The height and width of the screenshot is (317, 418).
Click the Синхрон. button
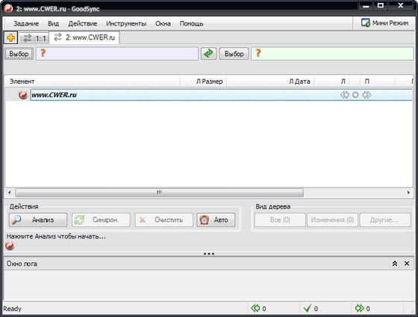tap(101, 220)
